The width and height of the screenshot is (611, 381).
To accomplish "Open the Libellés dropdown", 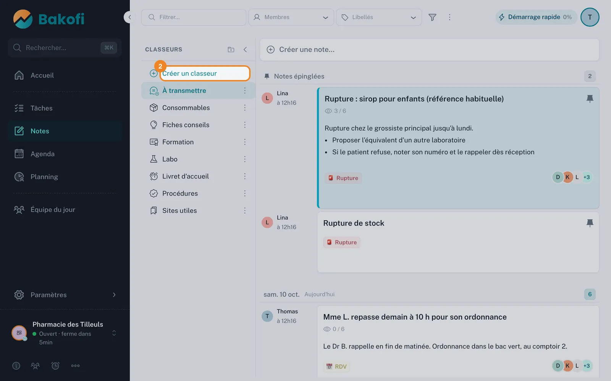I will pos(379,17).
